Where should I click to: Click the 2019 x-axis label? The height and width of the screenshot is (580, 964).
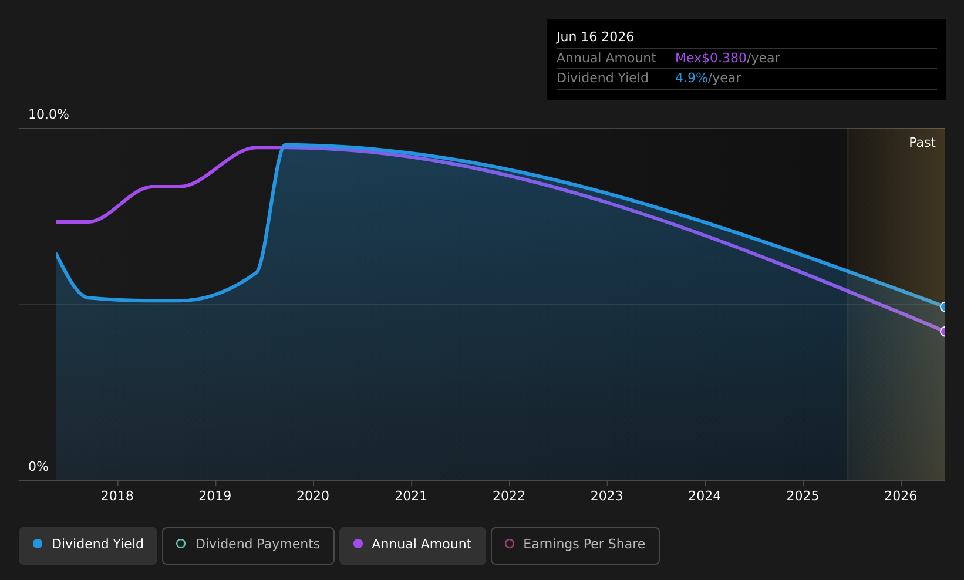coord(215,496)
